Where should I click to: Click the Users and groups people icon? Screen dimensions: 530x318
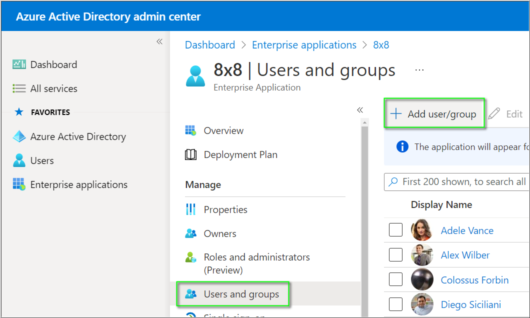pos(190,294)
